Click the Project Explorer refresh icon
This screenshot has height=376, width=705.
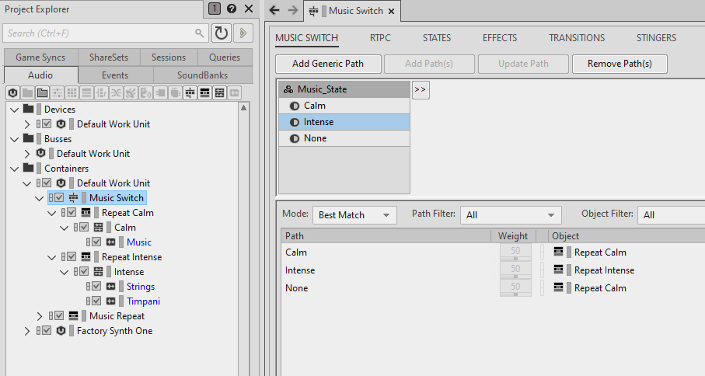click(x=222, y=33)
